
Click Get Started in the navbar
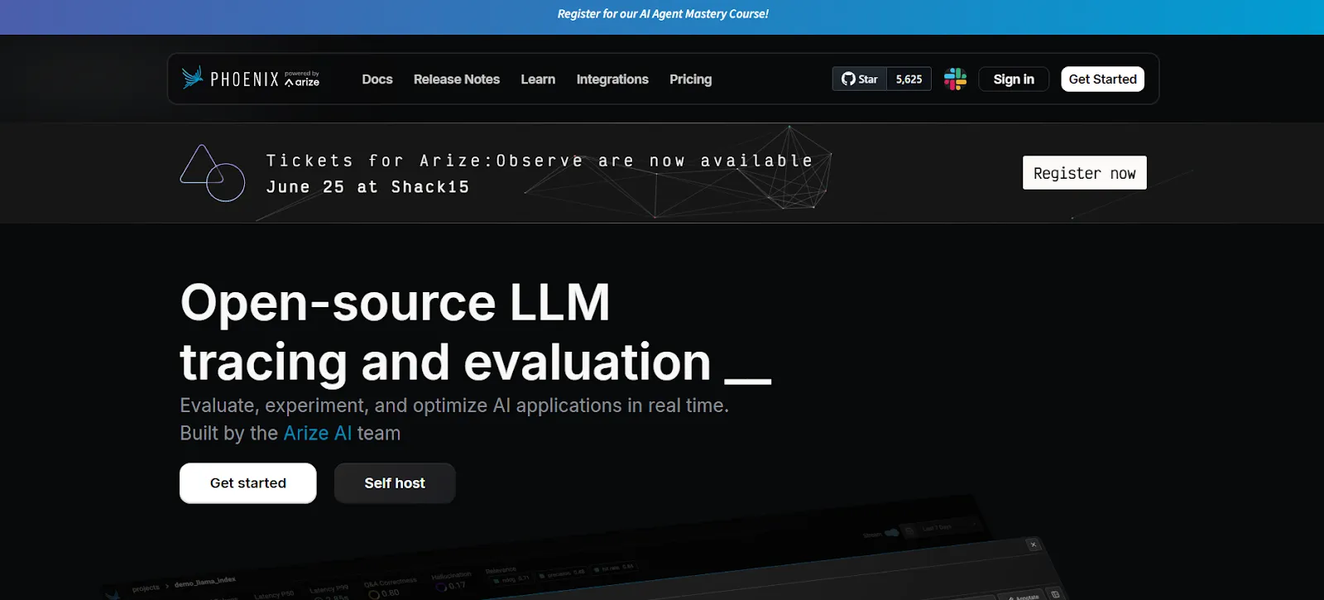1102,79
